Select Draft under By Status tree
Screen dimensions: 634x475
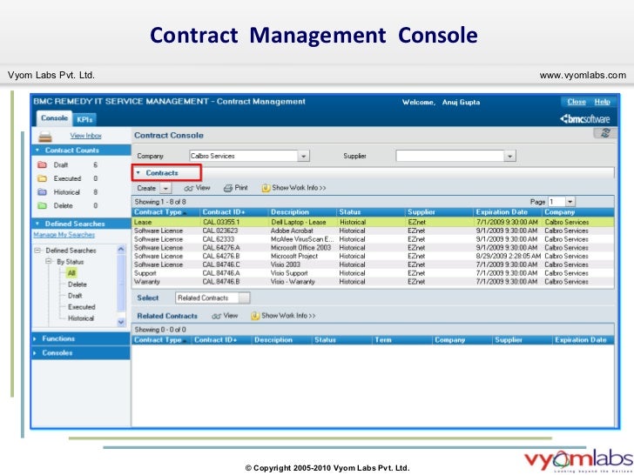point(75,296)
